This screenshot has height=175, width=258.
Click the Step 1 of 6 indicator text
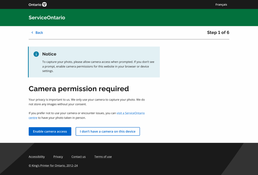pyautogui.click(x=218, y=32)
